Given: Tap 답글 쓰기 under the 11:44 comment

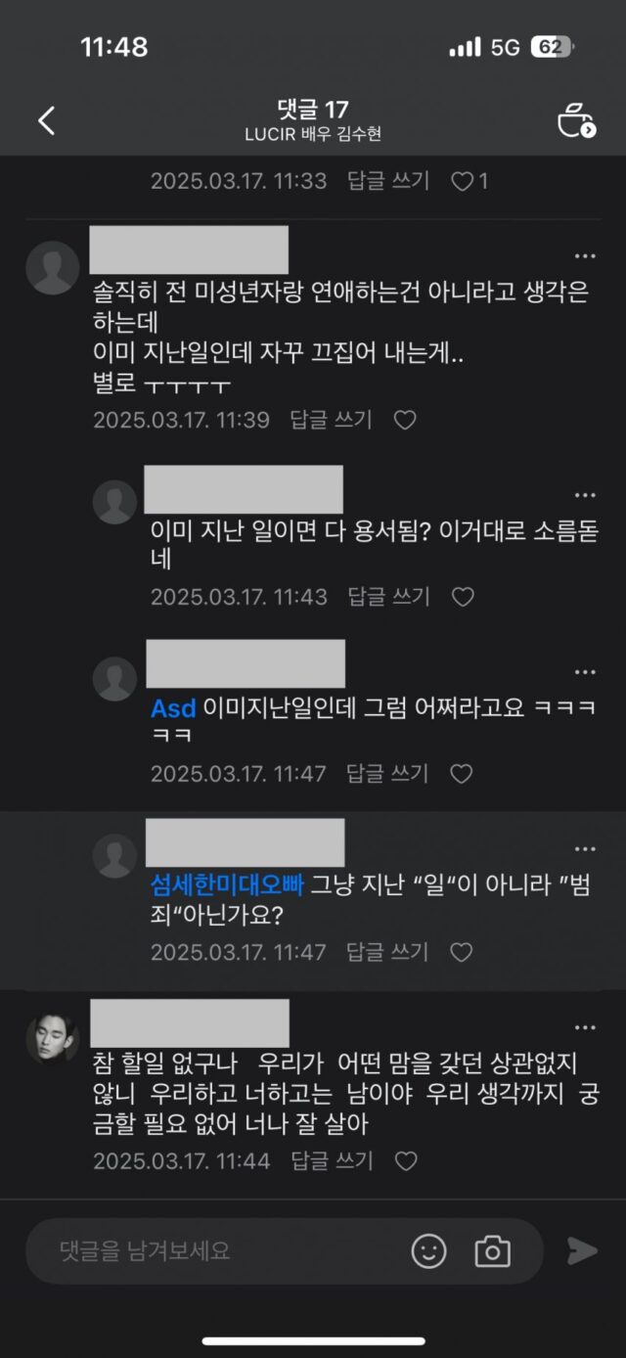Looking at the screenshot, I should point(332,1161).
